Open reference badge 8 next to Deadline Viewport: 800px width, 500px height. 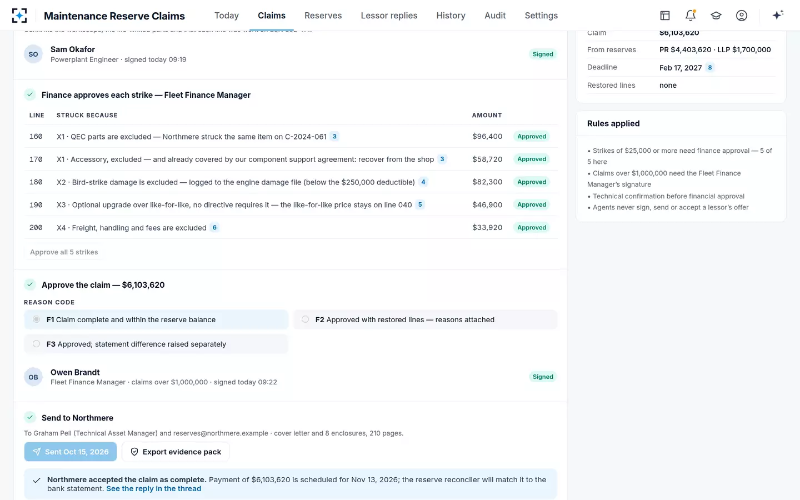(710, 67)
